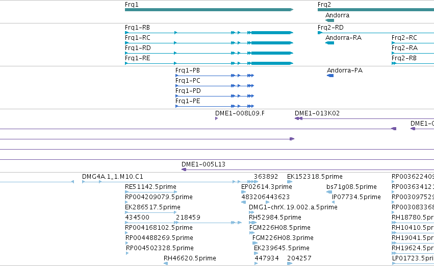The image size is (434, 266).
Task: Click the 483206443623 feature label
Action: pyautogui.click(x=265, y=197)
